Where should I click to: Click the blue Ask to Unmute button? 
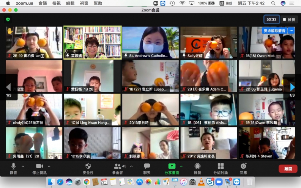pos(274,31)
